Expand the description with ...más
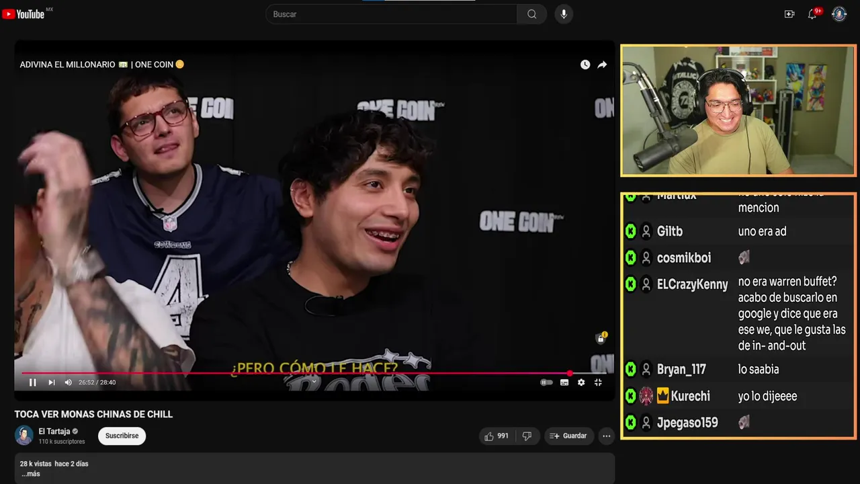This screenshot has width=860, height=484. point(30,474)
